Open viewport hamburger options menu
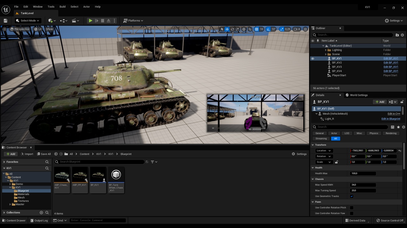 coord(4,29)
